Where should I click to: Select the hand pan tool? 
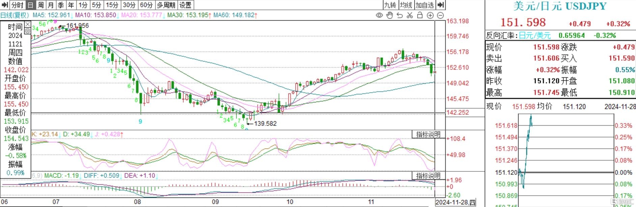coord(389,15)
